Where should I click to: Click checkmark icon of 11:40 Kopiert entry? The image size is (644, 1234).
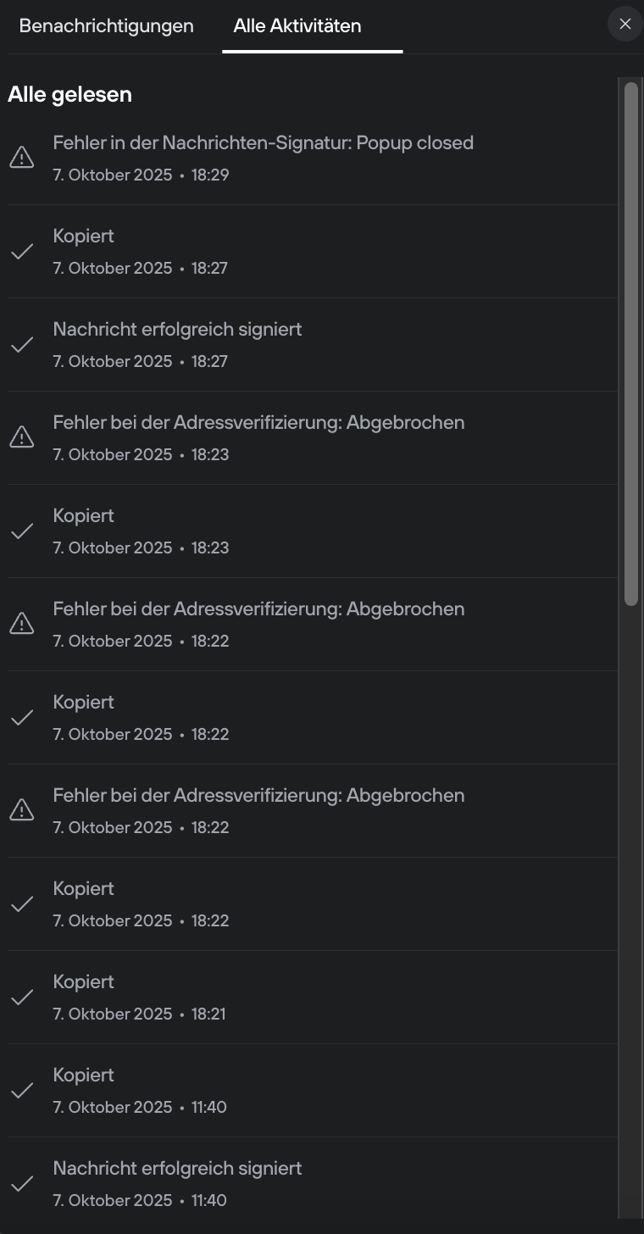click(21, 1090)
